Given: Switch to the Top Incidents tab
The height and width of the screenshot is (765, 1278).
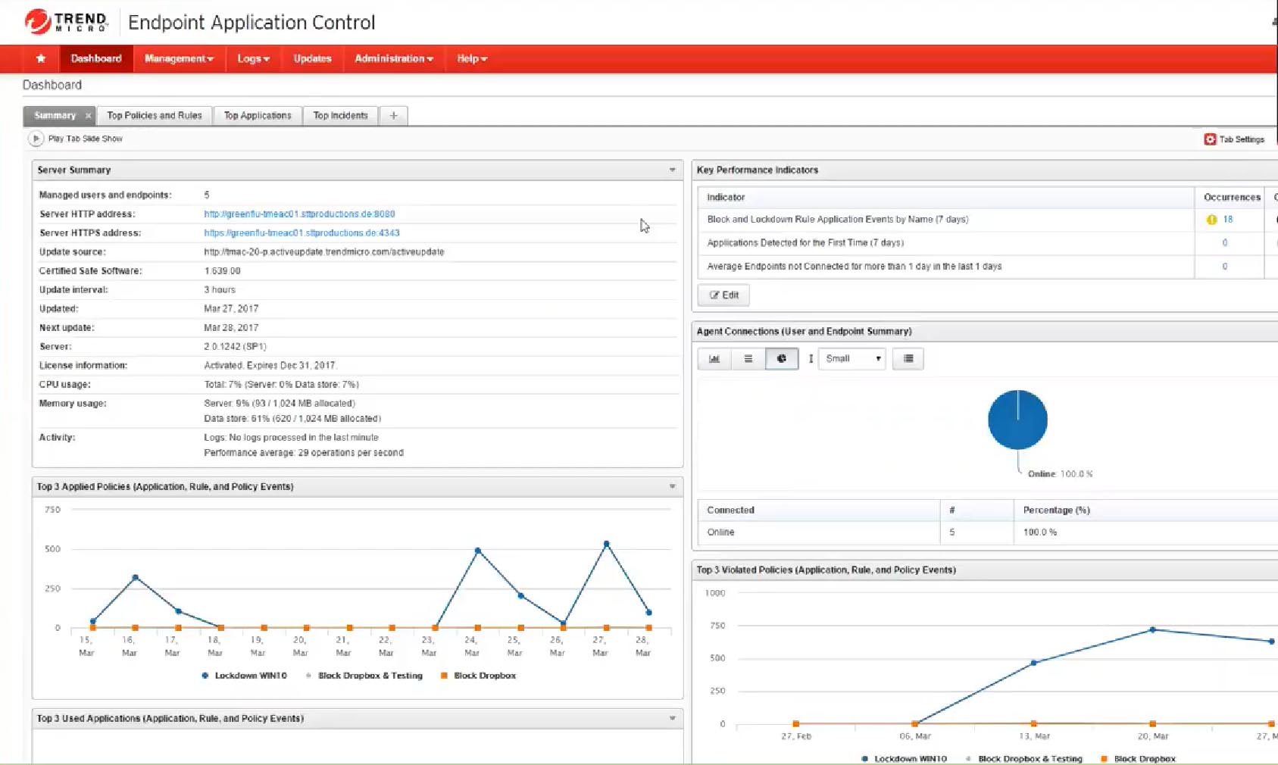Looking at the screenshot, I should (340, 116).
